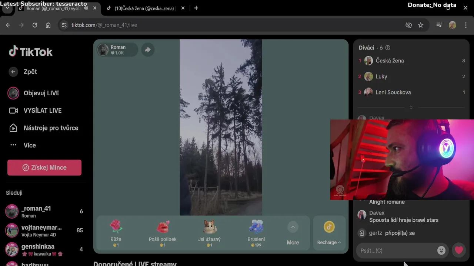Open Chrome profile avatar

[x=453, y=25]
